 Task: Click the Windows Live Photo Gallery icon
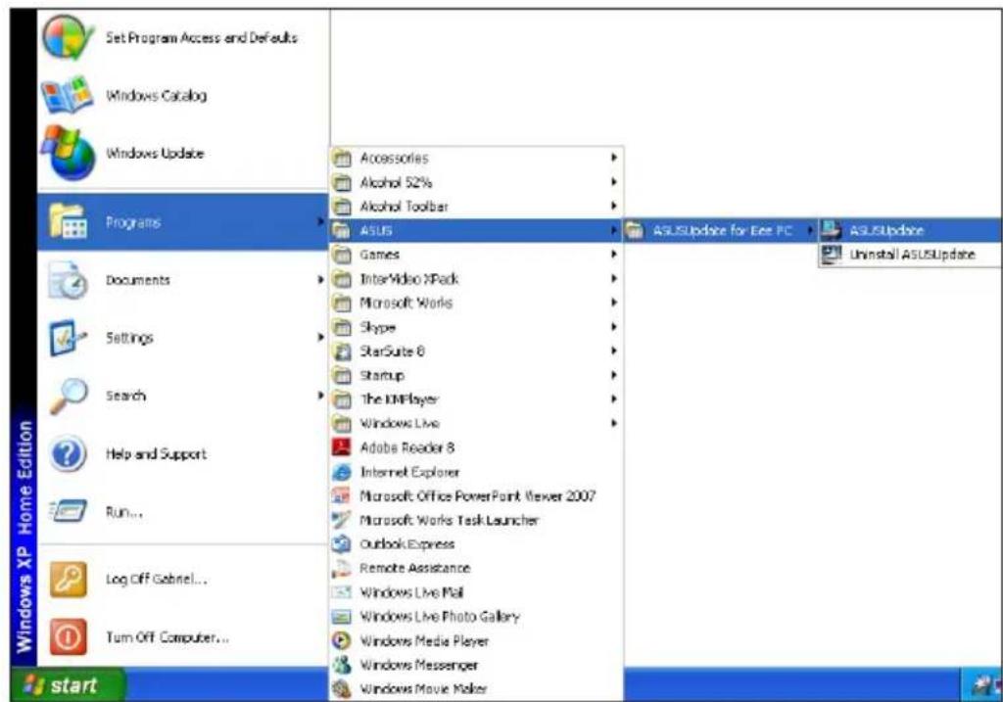(x=342, y=616)
